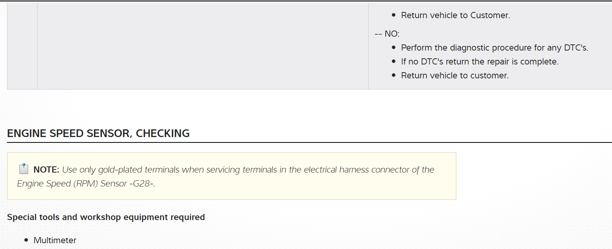Click "Engine Speed (RPM) Sensor -G28-" text in note
Screen dimensions: 612x249
(85, 184)
